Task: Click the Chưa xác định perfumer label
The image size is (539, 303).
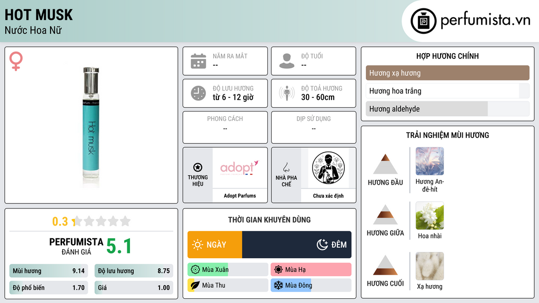Action: (x=328, y=196)
